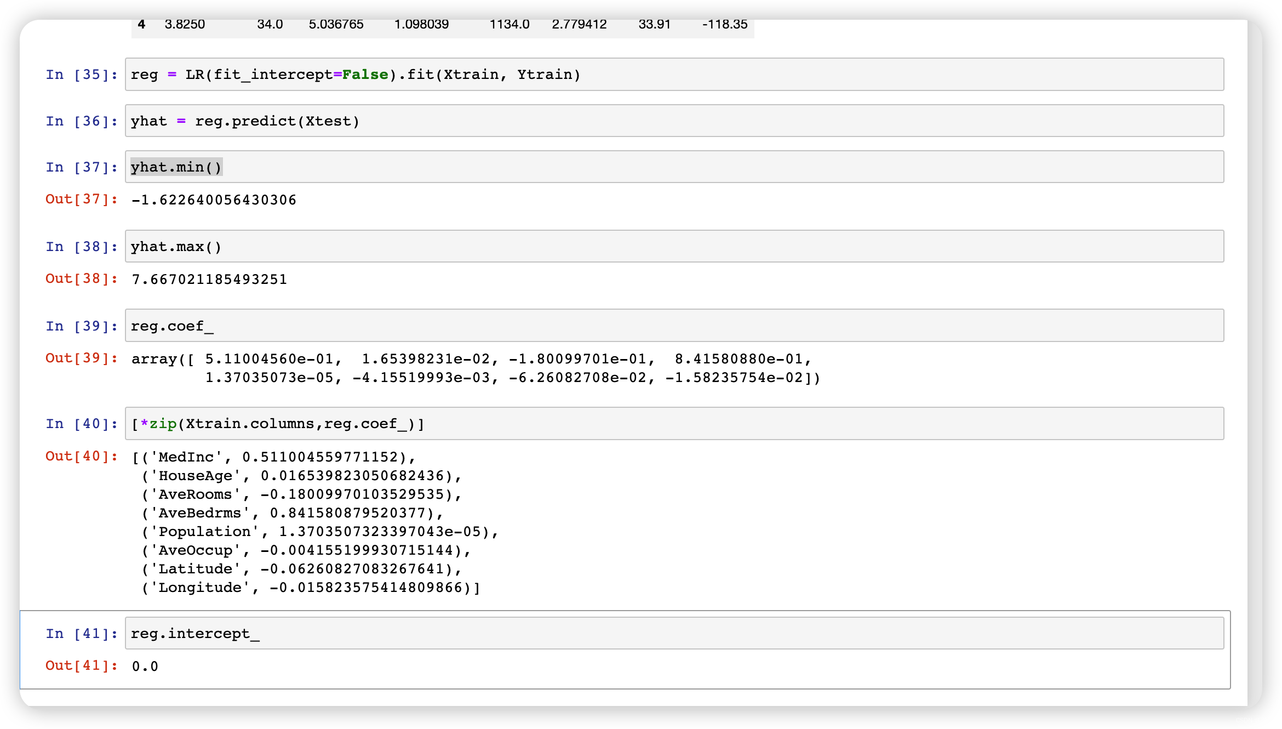Select the In [39] prompt label

tap(82, 326)
